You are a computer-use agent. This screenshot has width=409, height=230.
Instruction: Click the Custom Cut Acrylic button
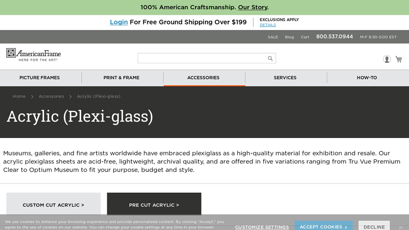pos(53,205)
